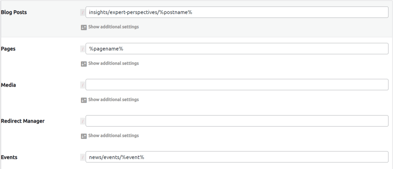Screen dimensions: 393x169
Task: Click the slash prefix before Blog Posts field
Action: point(83,12)
